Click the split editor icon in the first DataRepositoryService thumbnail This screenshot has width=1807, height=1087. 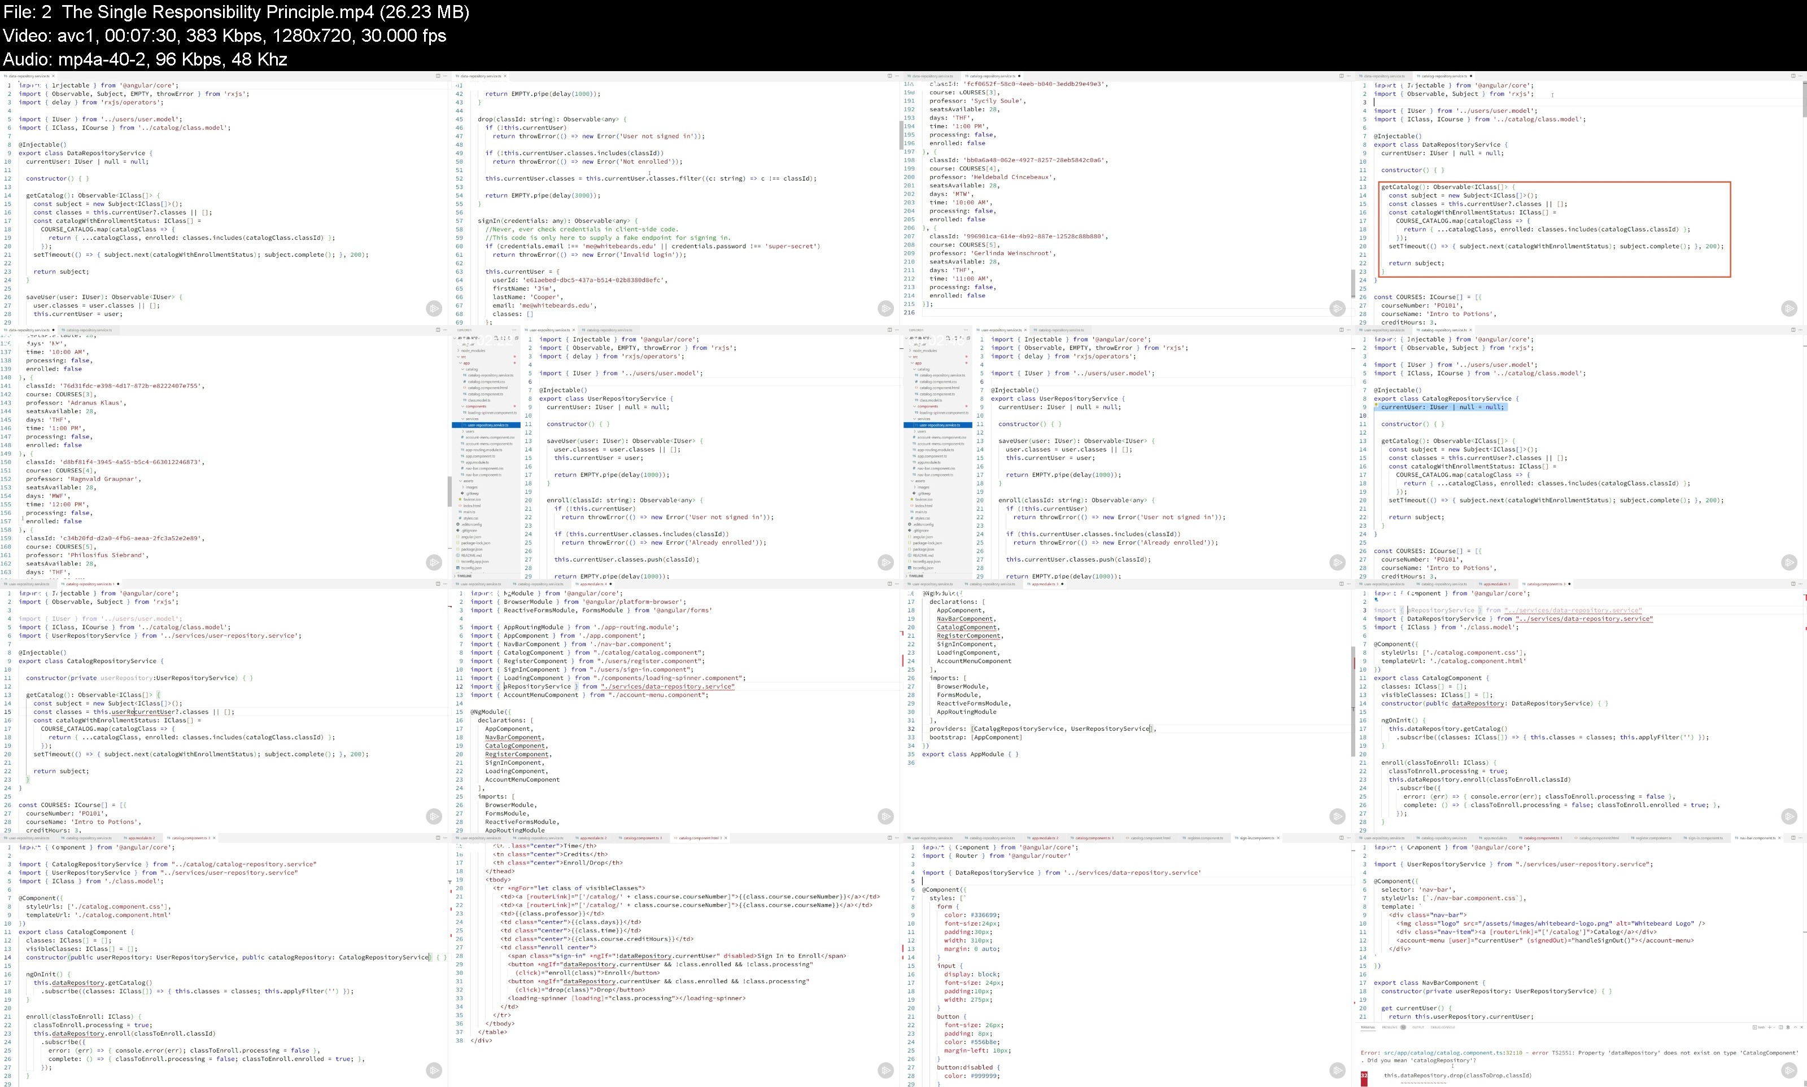point(438,76)
